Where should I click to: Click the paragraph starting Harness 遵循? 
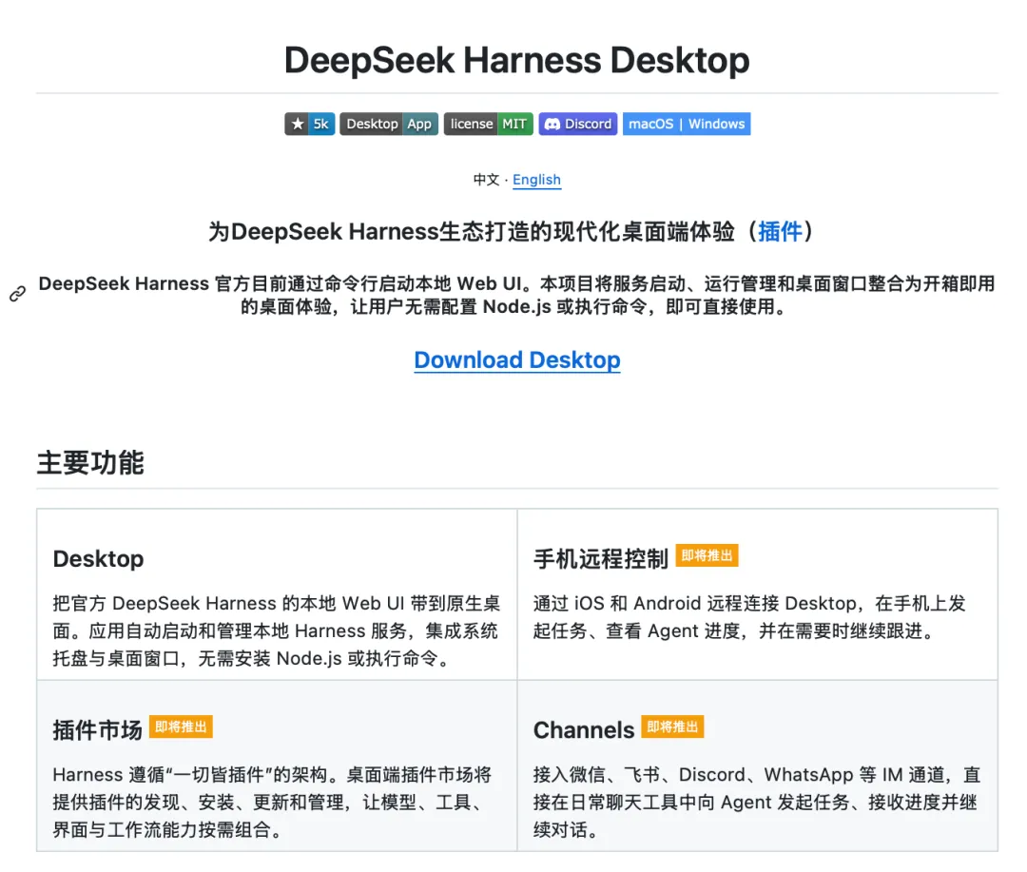tap(273, 802)
